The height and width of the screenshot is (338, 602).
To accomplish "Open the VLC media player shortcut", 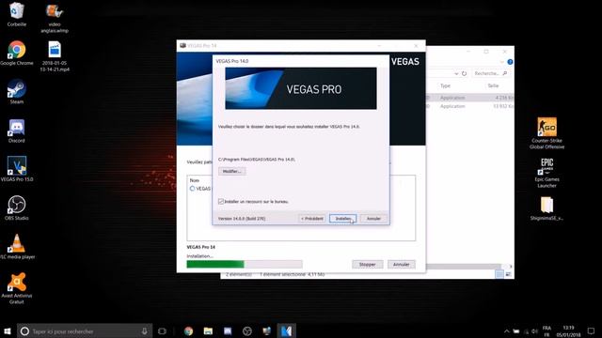I will pos(17,247).
